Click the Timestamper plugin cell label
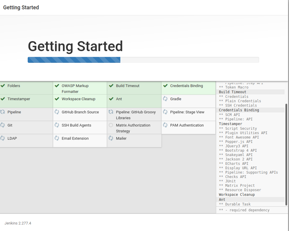Image resolution: width=289 pixels, height=231 pixels. [x=19, y=99]
